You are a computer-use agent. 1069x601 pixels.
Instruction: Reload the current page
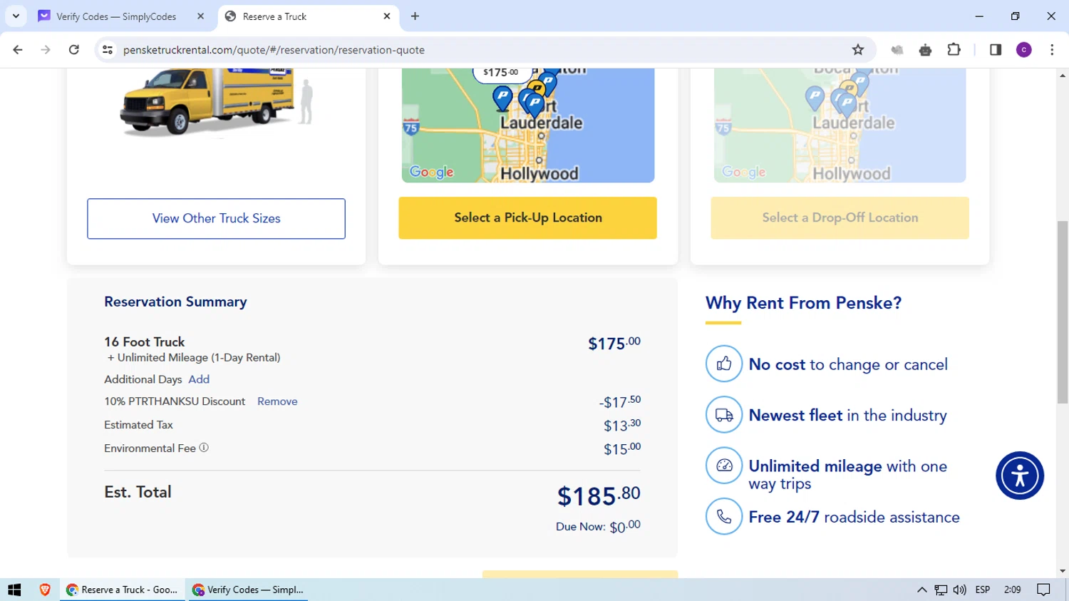(x=74, y=50)
